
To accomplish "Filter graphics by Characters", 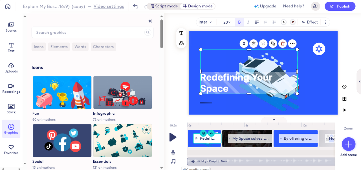I will (x=103, y=47).
